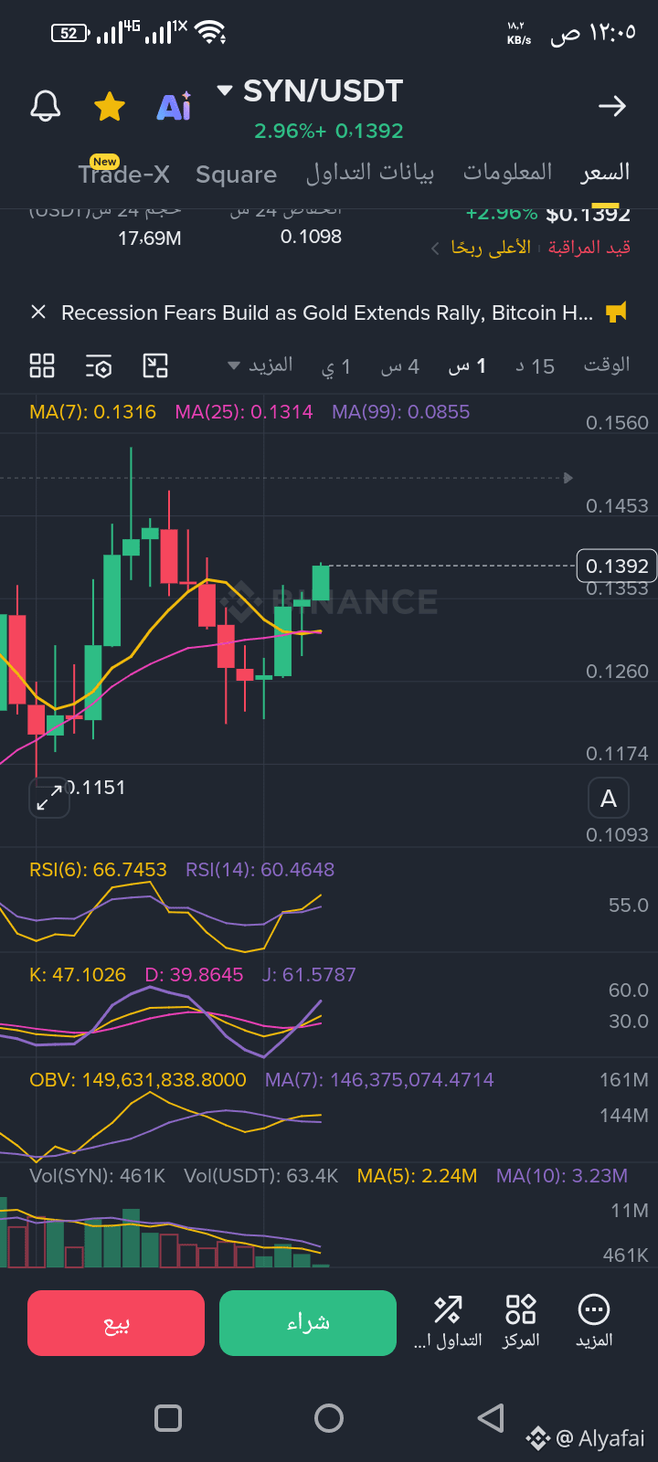658x1462 pixels.
Task: Tap the 0.1151 low price marker
Action: [x=95, y=788]
